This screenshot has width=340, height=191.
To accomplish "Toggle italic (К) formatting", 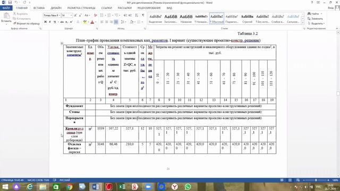I will pos(50,22).
